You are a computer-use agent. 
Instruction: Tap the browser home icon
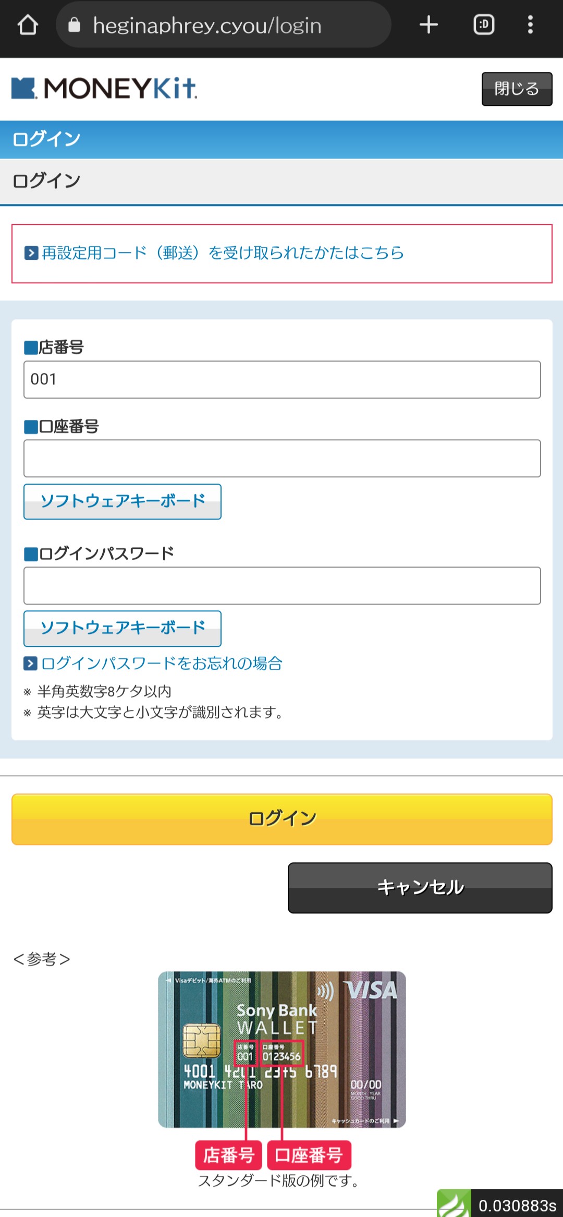(28, 25)
